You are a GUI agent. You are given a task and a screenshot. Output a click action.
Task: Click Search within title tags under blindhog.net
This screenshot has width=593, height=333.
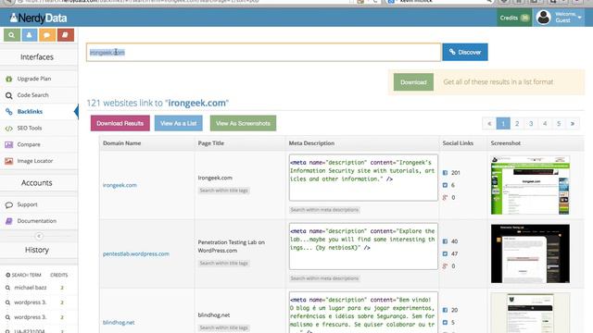tap(224, 327)
